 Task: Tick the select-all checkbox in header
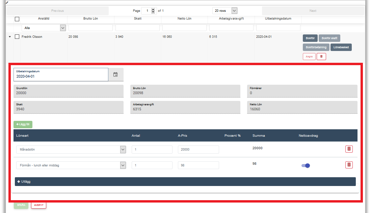pyautogui.click(x=17, y=19)
